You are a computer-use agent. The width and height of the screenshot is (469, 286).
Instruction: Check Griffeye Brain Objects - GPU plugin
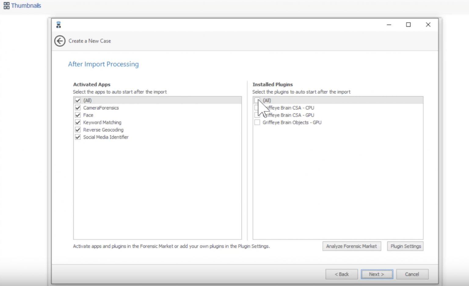pos(257,122)
